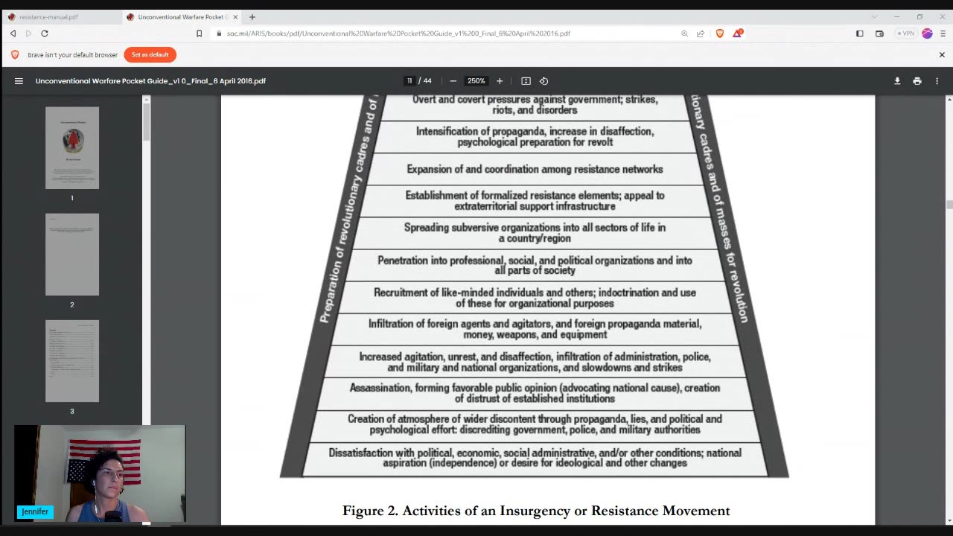The image size is (953, 536).
Task: Toggle the PDF sidebar hamburger menu
Action: [x=19, y=81]
